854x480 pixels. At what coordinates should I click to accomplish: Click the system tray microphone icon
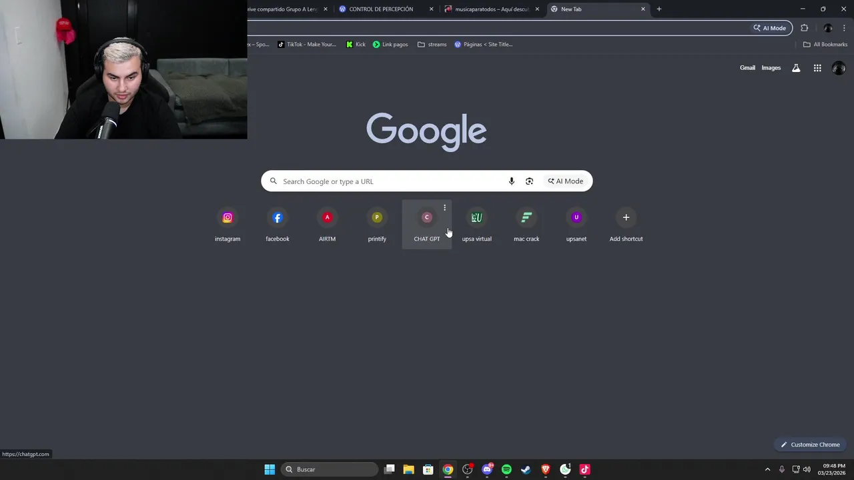coord(782,469)
